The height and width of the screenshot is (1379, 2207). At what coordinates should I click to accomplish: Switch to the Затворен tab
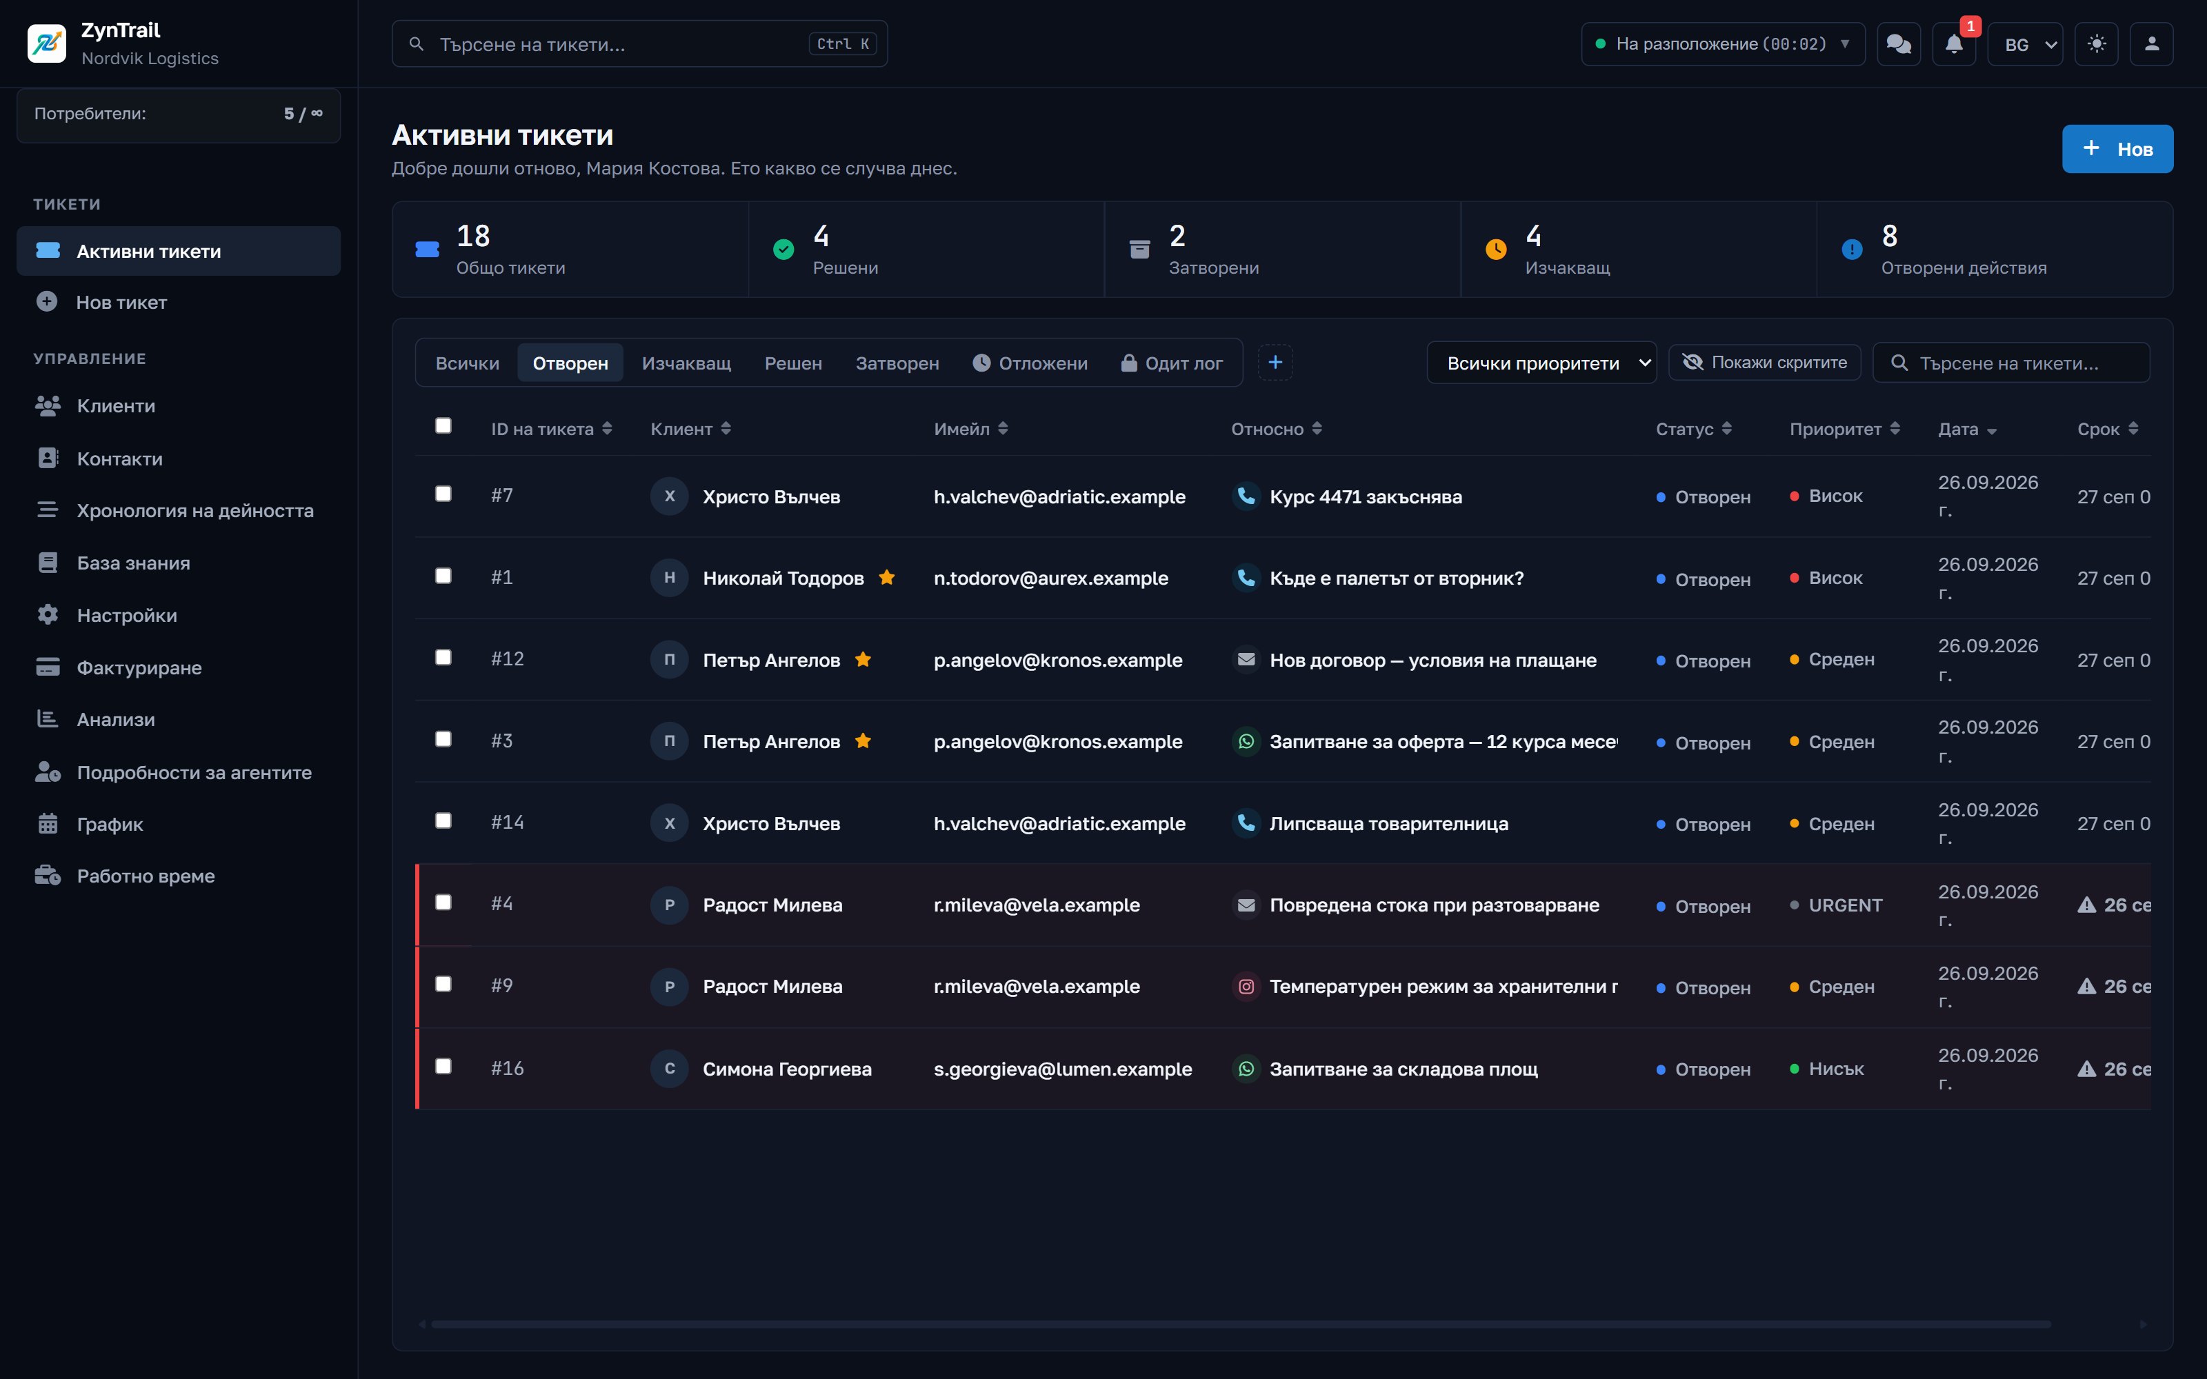[897, 362]
